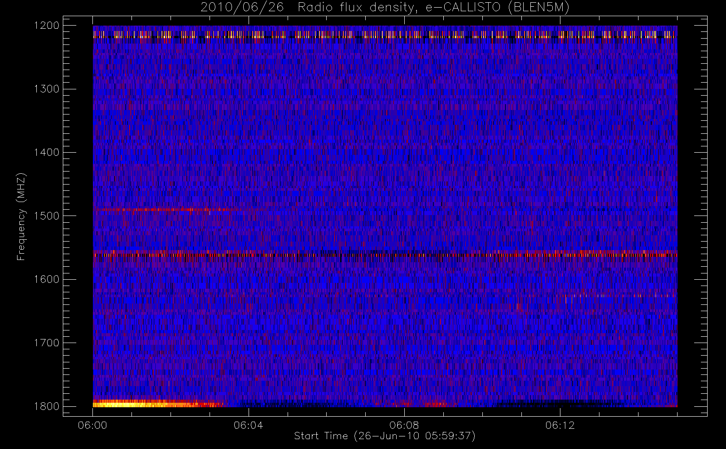Click the Frequency (MHz) axis title
The image size is (726, 449).
pos(21,216)
